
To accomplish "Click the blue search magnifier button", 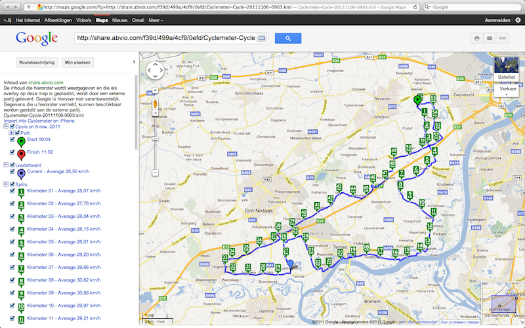I will (288, 38).
